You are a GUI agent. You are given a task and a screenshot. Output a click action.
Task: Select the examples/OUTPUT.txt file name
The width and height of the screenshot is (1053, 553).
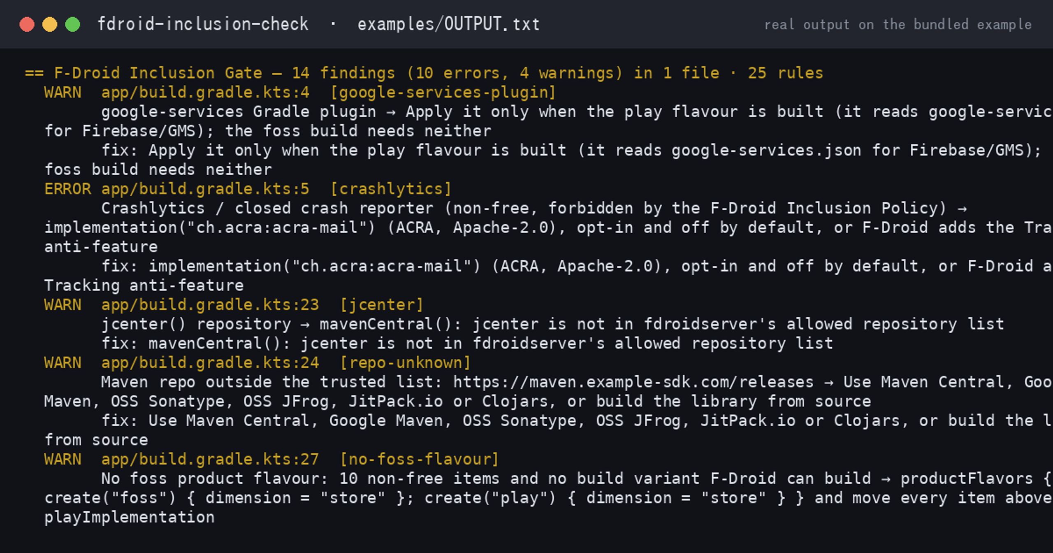[x=448, y=24]
